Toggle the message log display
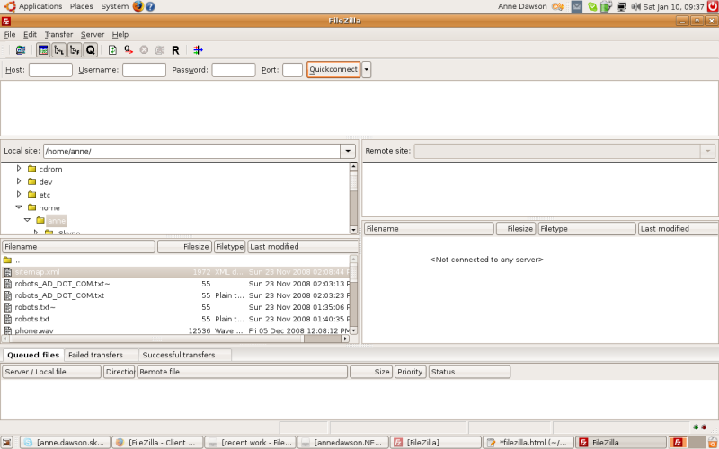Image resolution: width=719 pixels, height=449 pixels. 43,50
